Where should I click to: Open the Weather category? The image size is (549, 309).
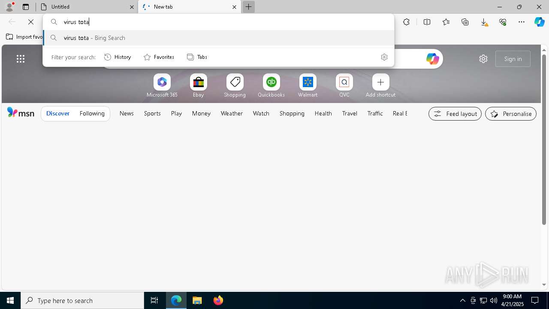[x=232, y=113]
